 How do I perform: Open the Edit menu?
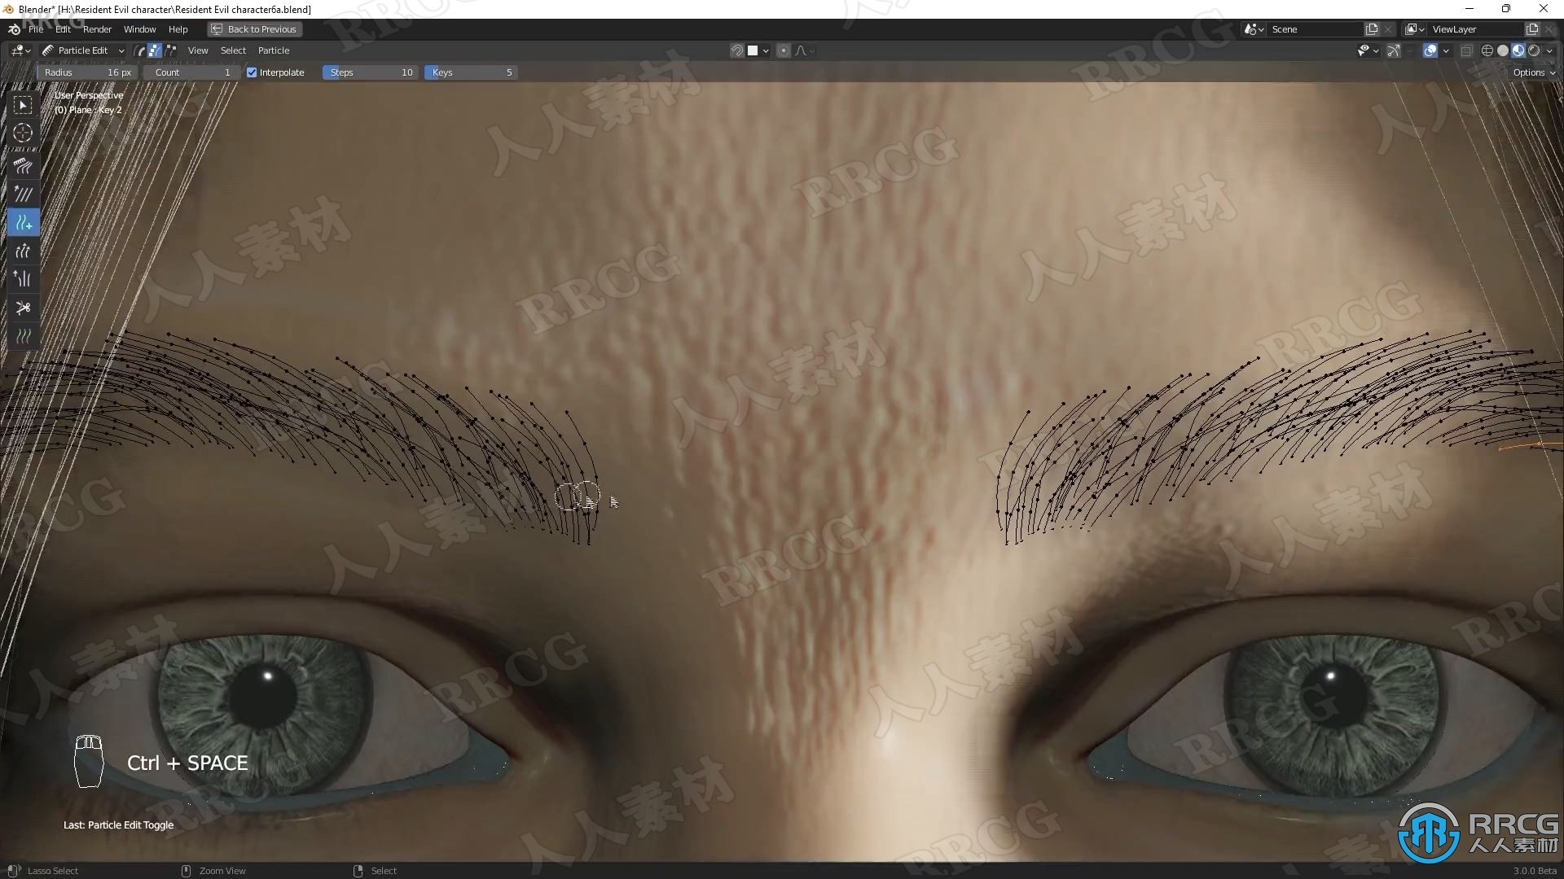click(63, 29)
